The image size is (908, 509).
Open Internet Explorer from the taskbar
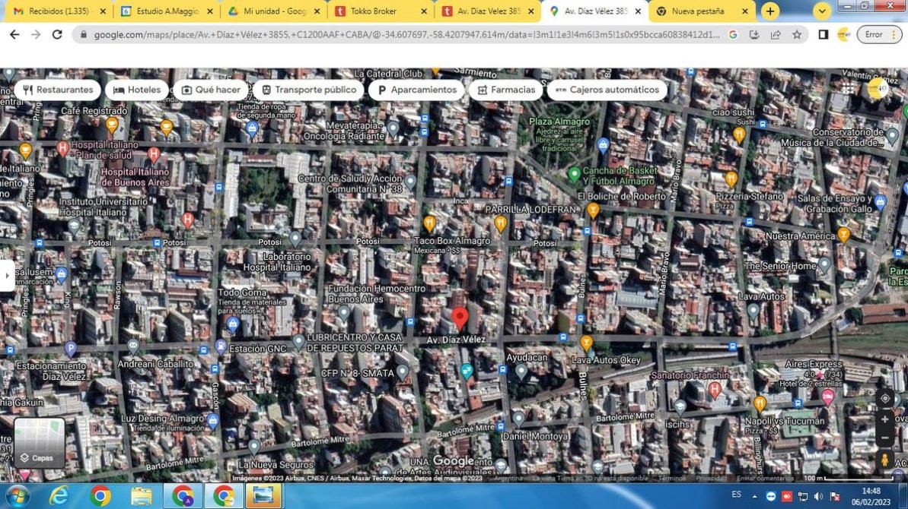(59, 496)
